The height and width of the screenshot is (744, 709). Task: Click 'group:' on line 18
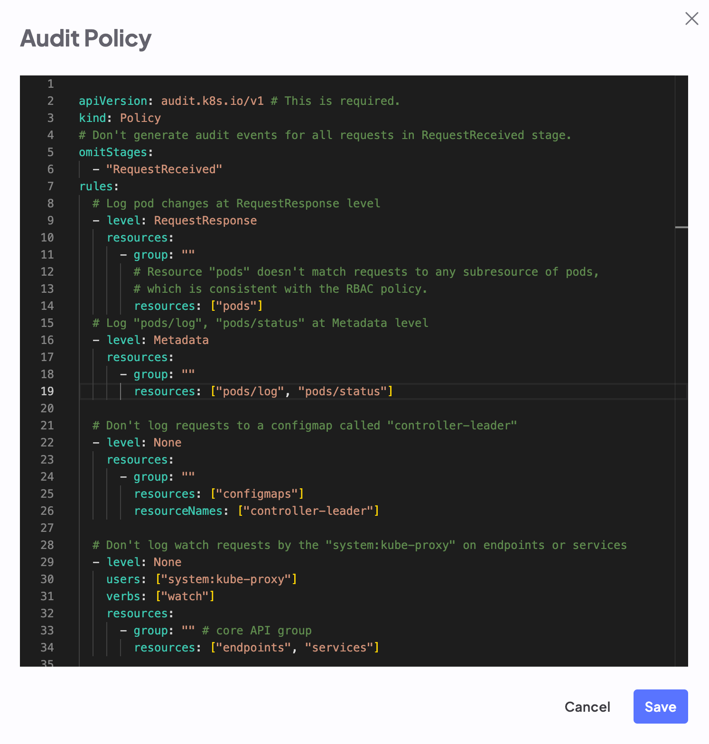[x=154, y=374]
